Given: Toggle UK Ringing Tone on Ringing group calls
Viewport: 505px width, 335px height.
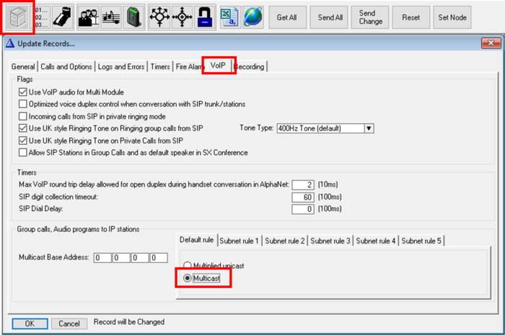Looking at the screenshot, I should tap(22, 128).
